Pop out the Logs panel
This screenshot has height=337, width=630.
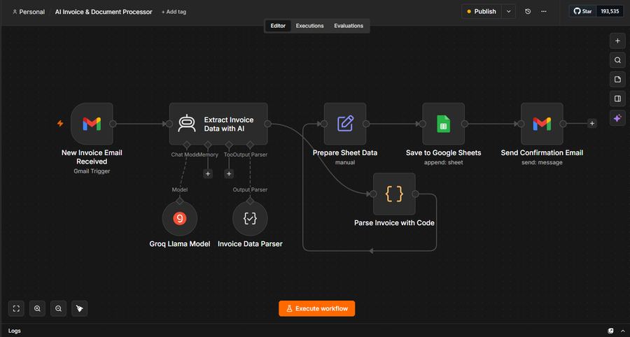610,331
